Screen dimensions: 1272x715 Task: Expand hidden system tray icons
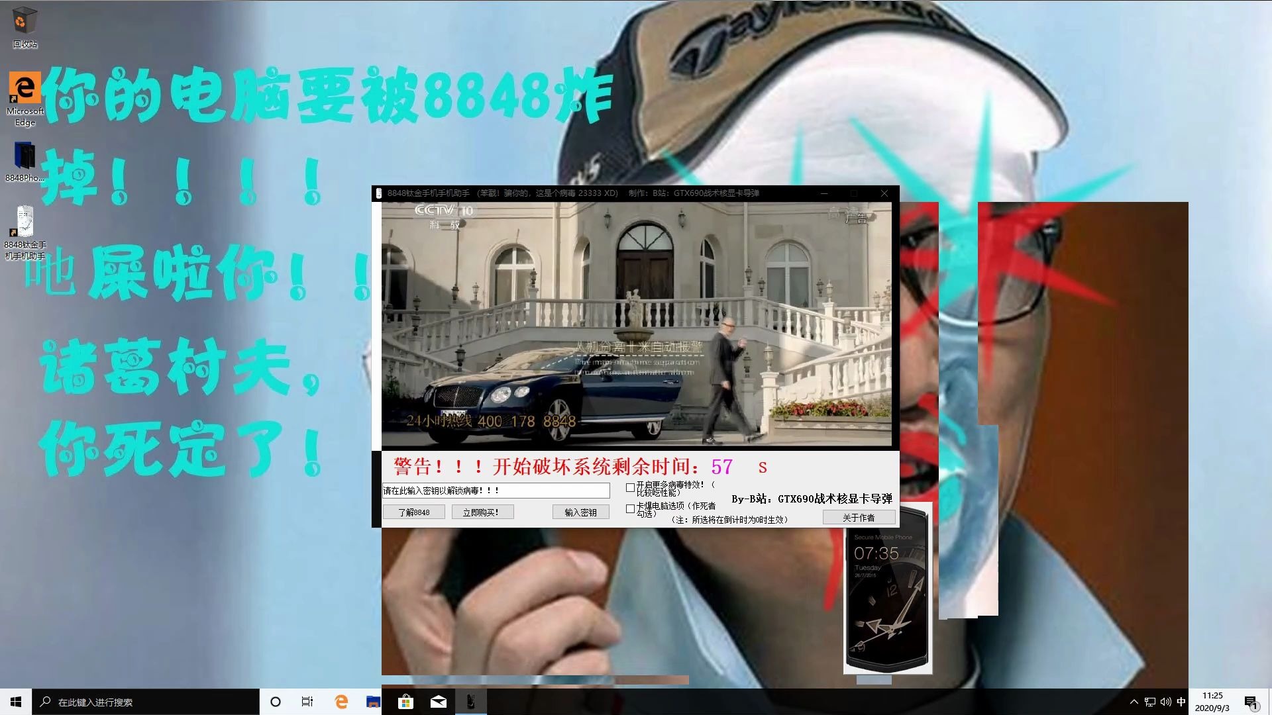click(1134, 702)
